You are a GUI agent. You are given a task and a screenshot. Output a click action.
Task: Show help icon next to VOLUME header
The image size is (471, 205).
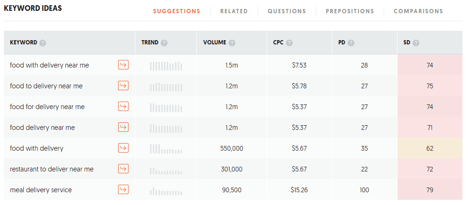[x=232, y=43]
